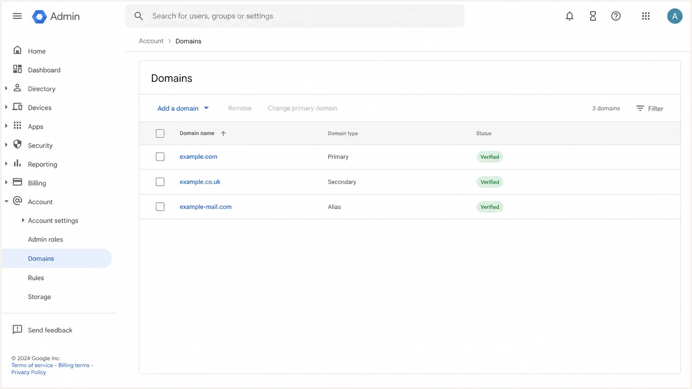Screen dimensions: 692x389
Task: Expand the Billing section arrow
Action: 6,182
